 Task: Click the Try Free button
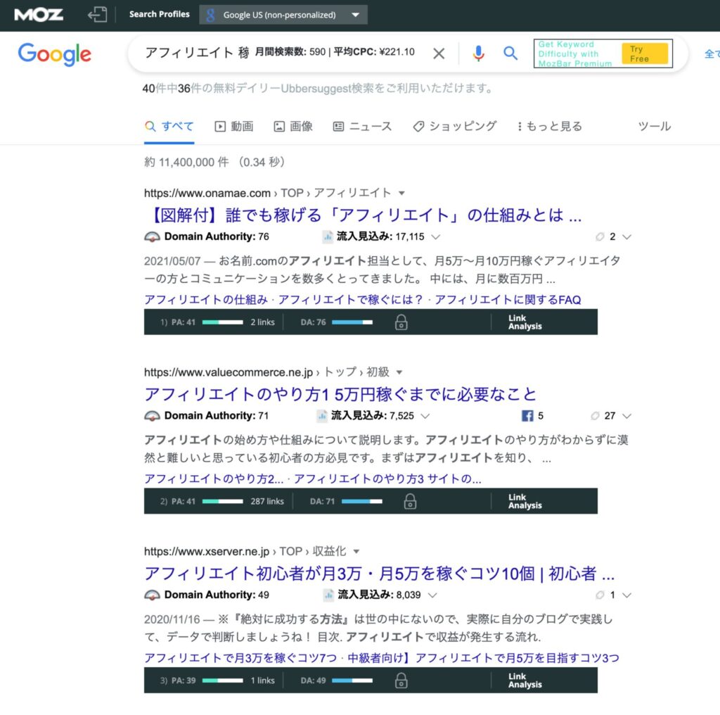645,53
